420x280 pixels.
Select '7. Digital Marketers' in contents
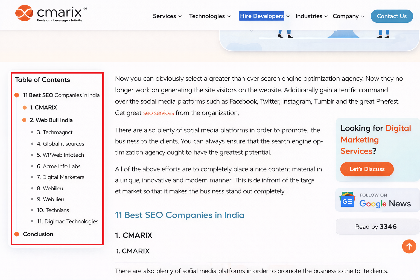(61, 177)
